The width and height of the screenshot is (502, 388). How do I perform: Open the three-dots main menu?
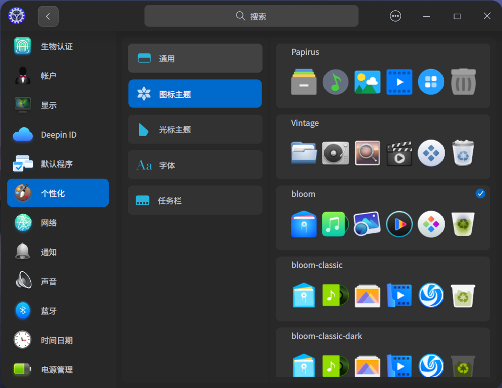395,16
